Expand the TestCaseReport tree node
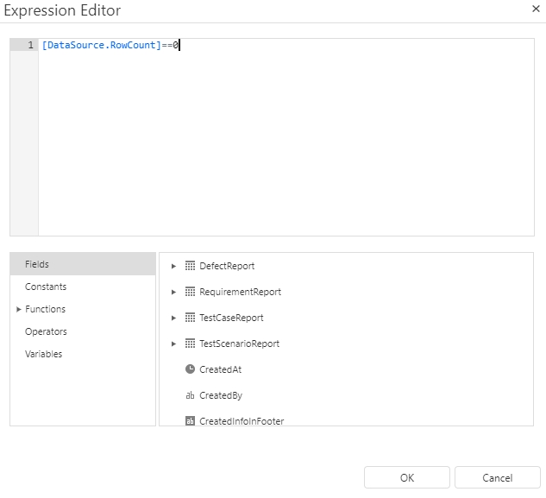 point(173,318)
